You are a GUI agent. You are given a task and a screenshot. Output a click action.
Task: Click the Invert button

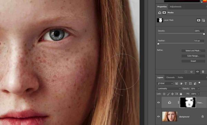click(193, 61)
